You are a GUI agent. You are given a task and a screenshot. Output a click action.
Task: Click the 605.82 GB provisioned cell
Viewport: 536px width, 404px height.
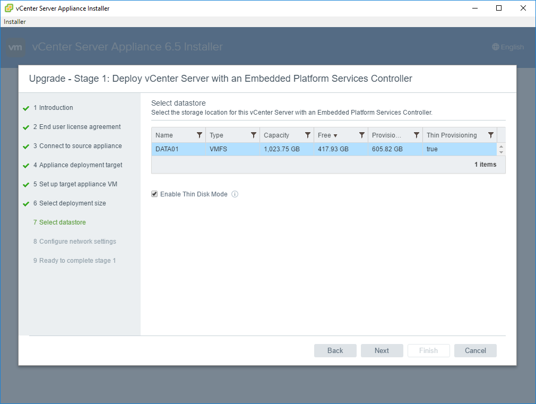point(395,149)
